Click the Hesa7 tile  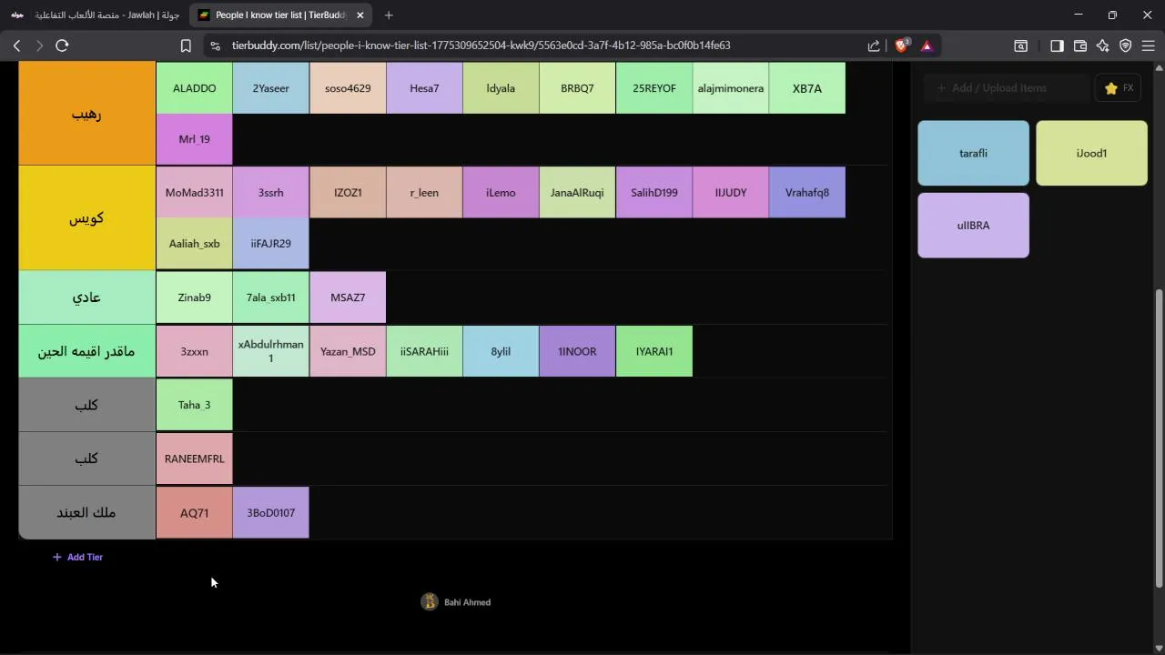click(x=424, y=88)
